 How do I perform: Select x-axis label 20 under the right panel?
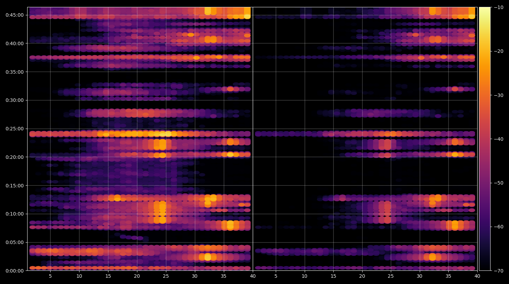pos(362,276)
